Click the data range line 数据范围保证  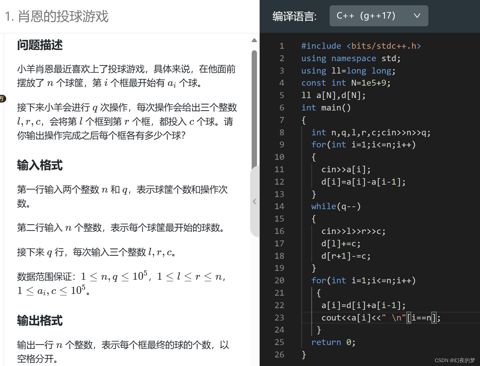click(122, 284)
